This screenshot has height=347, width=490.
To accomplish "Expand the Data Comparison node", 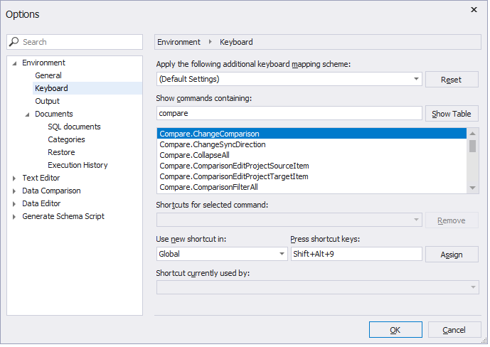I will tap(14, 191).
